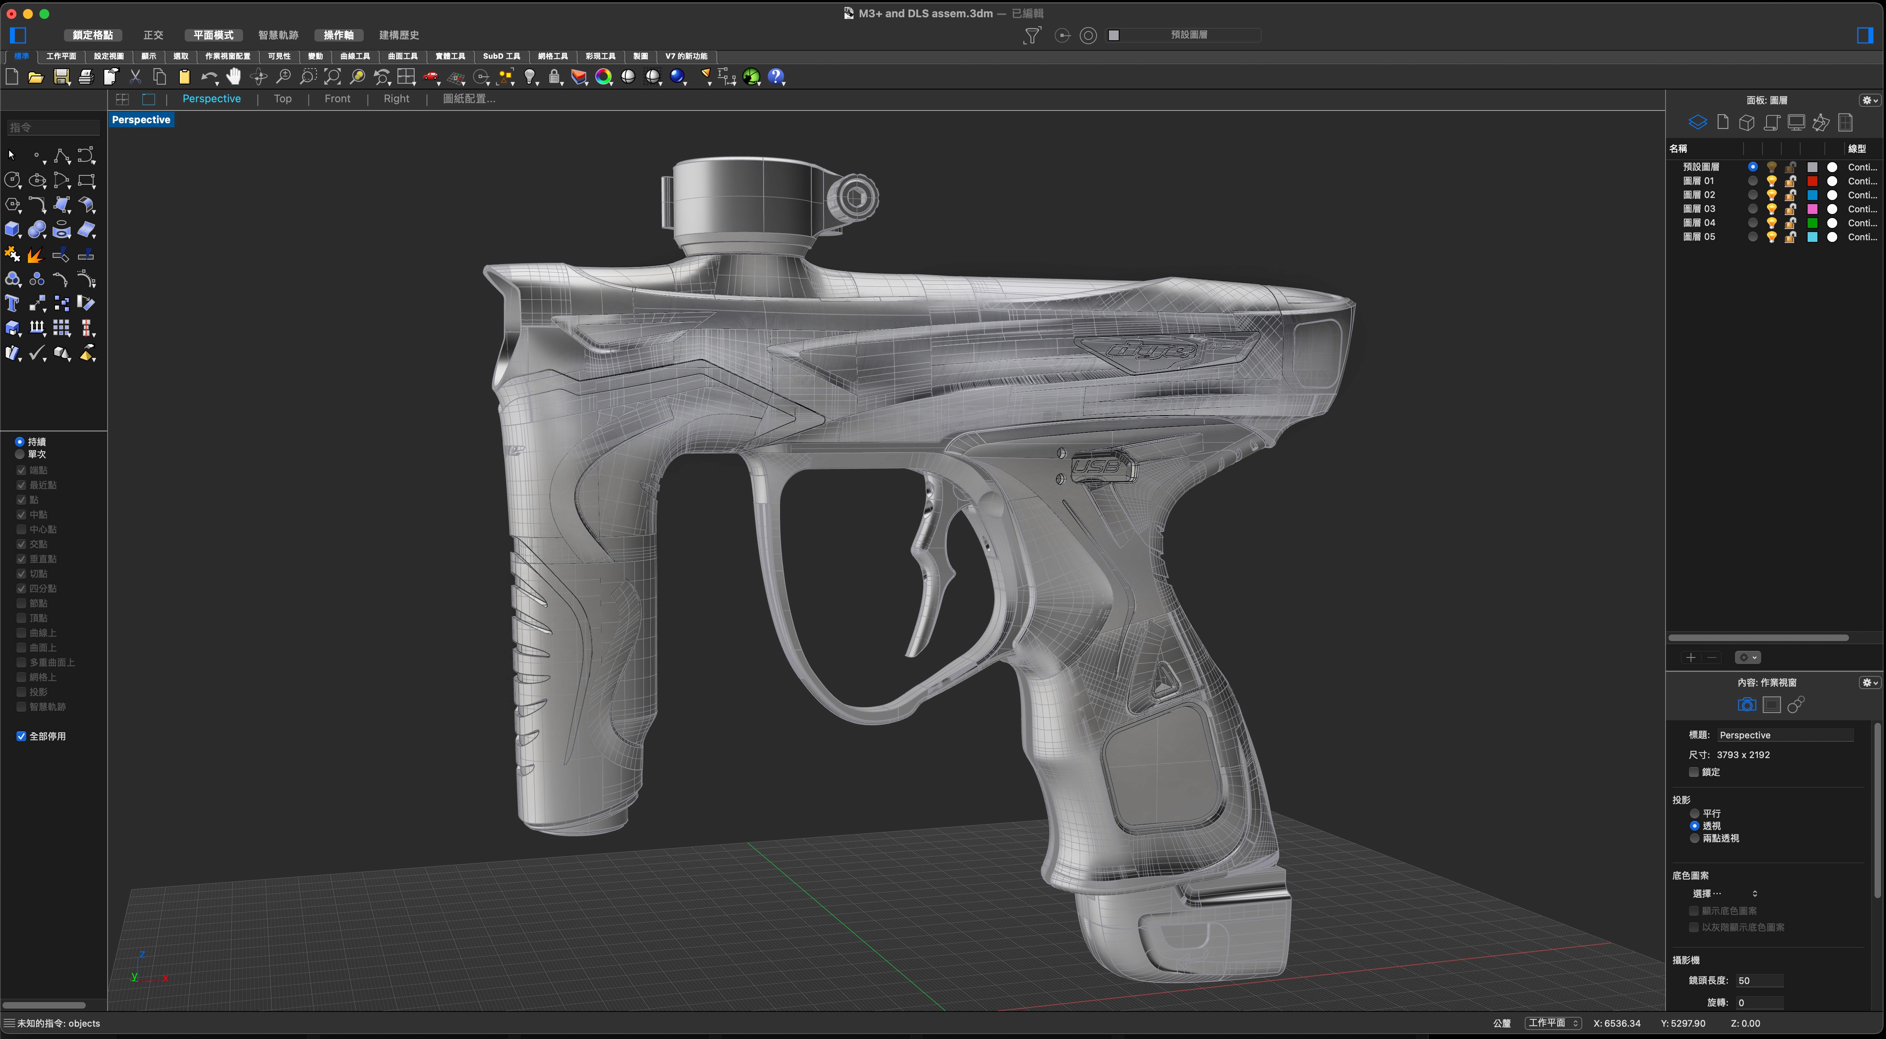Toggle the 正交 ortho button
The image size is (1886, 1039).
[153, 35]
